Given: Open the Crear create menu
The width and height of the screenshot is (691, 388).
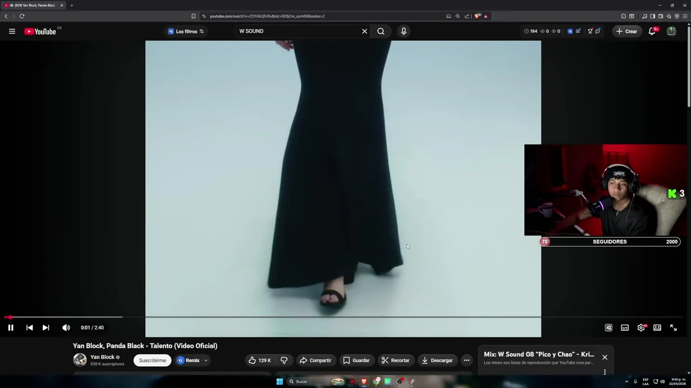Looking at the screenshot, I should pos(626,31).
